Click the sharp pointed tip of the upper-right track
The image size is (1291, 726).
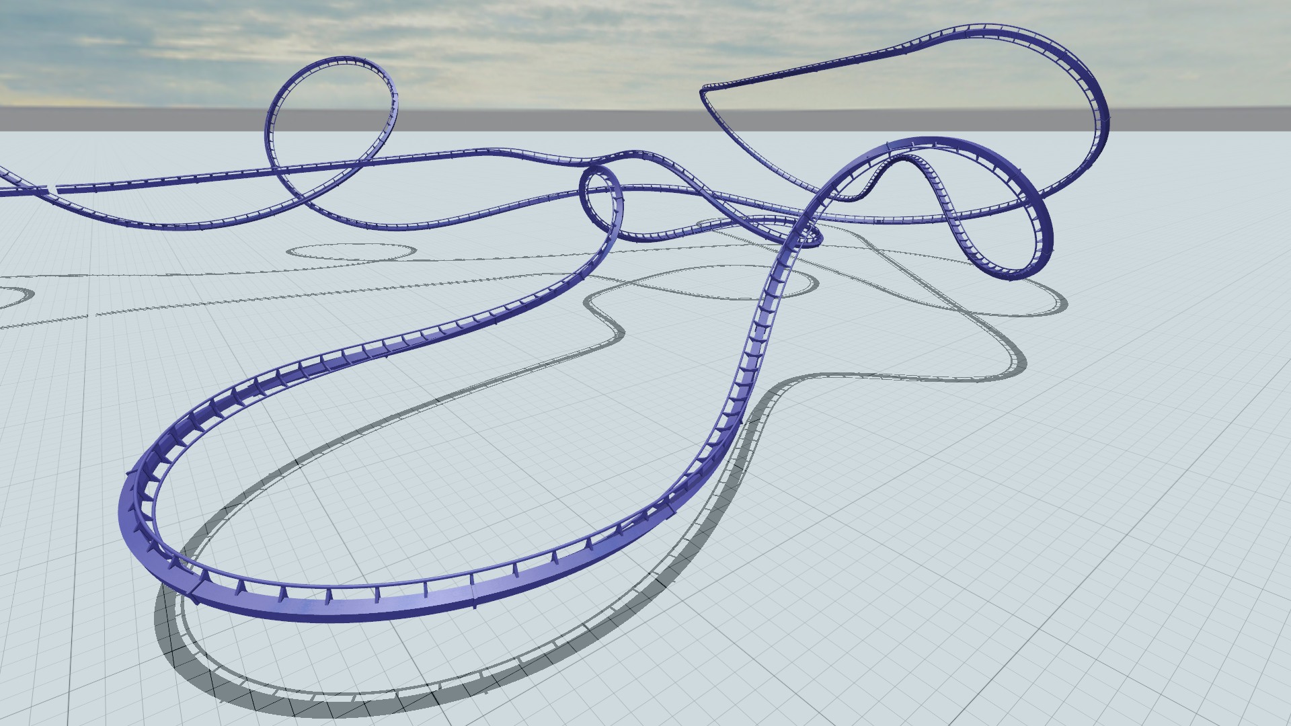pos(703,89)
